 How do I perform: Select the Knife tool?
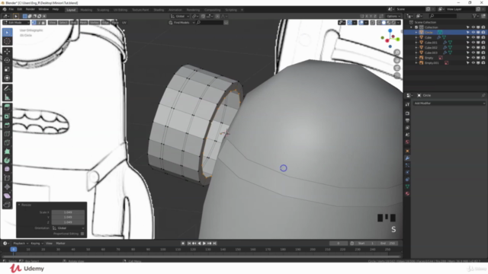click(x=7, y=143)
